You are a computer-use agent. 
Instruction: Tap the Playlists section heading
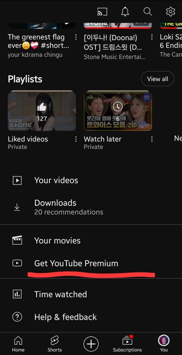pos(25,79)
